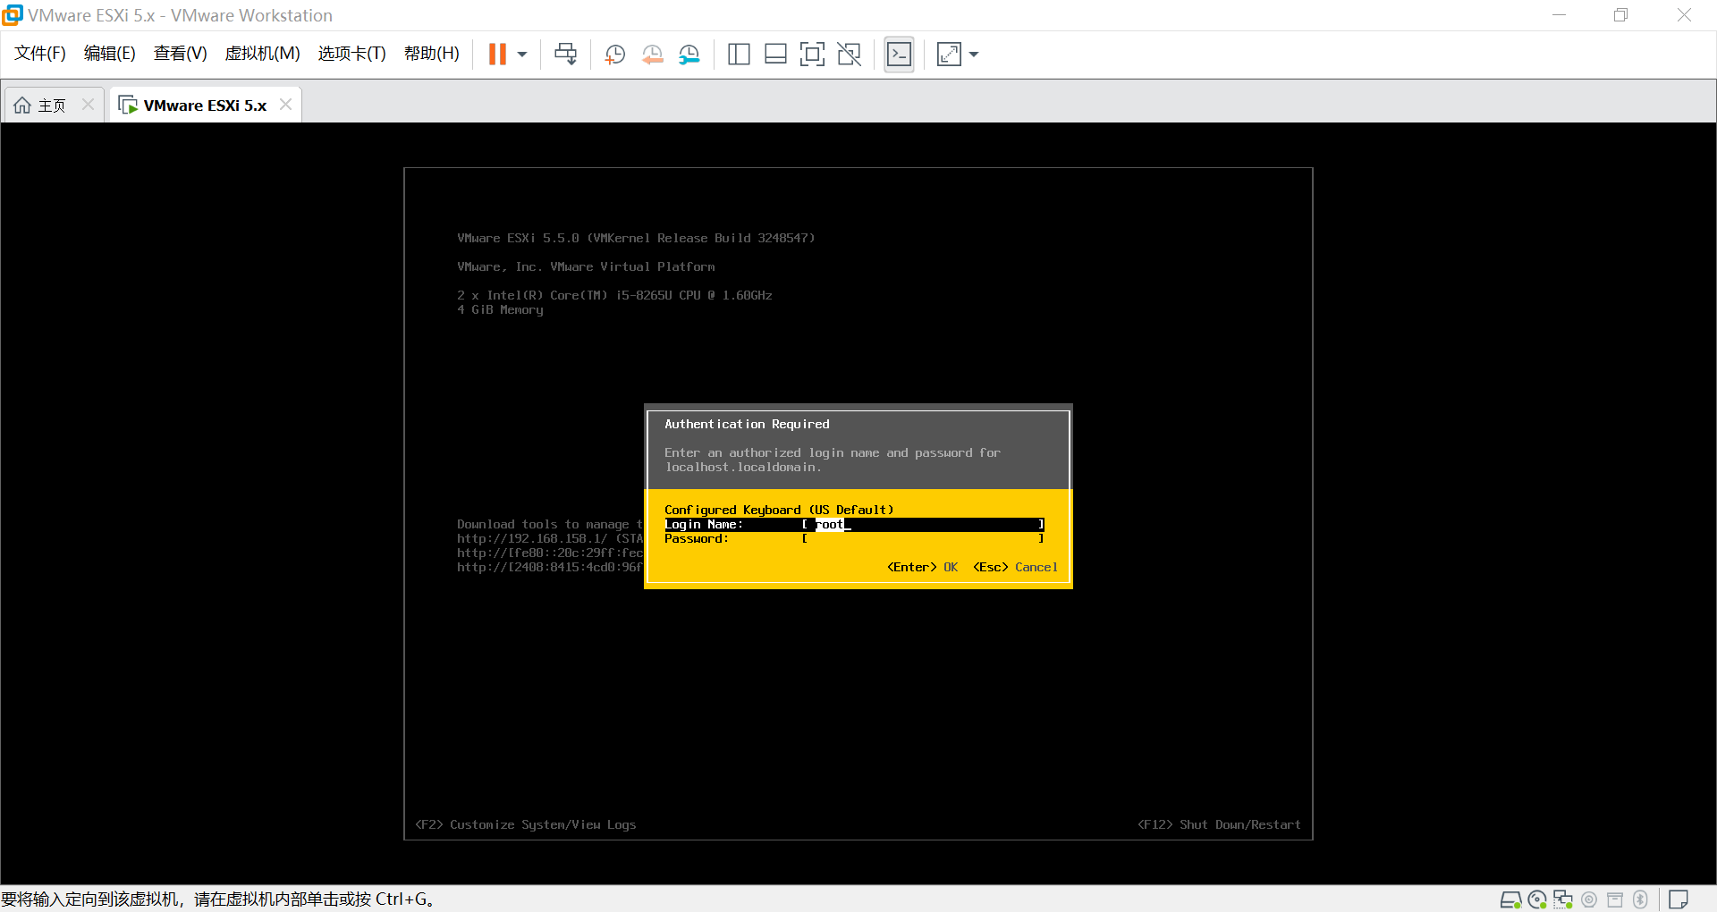The height and width of the screenshot is (912, 1717).
Task: Toggle the console view panel
Action: (x=899, y=54)
